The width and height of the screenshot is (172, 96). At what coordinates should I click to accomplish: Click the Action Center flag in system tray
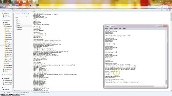(160, 2)
